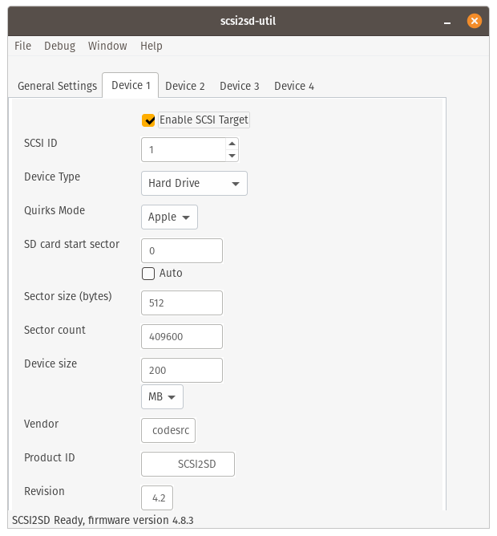Viewport: 497px width, 536px height.
Task: Click the Quirks Mode label
Action: [x=55, y=210]
